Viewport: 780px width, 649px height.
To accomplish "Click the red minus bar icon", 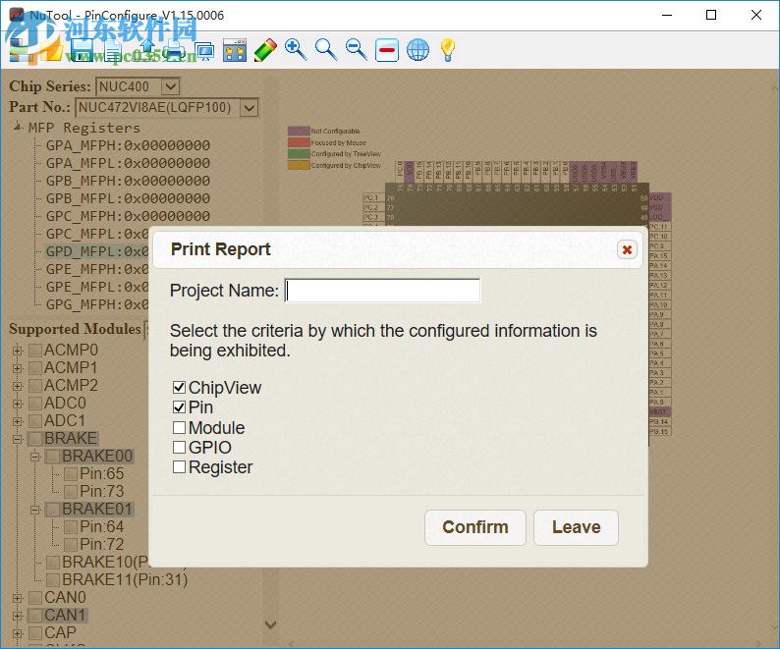I will pyautogui.click(x=387, y=50).
